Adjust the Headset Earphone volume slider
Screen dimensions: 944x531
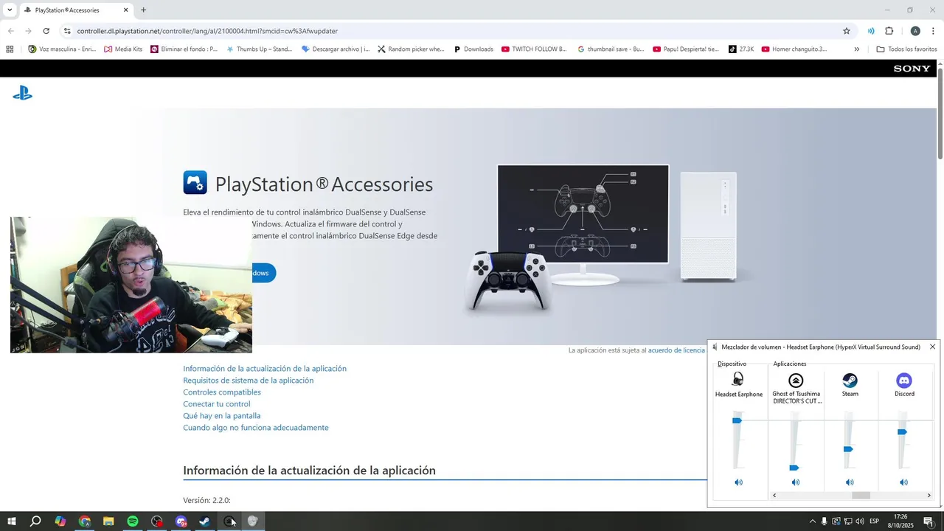(x=737, y=420)
